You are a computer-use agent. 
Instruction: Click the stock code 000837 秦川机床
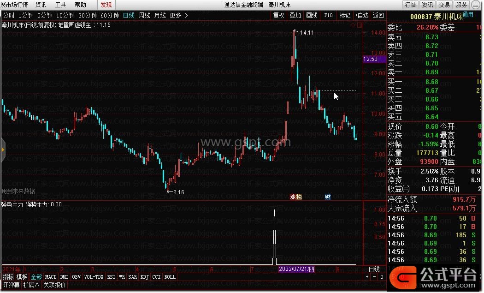(x=437, y=17)
